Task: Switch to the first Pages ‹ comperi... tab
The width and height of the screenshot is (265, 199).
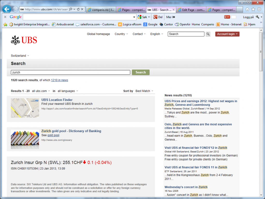Action: (131, 10)
